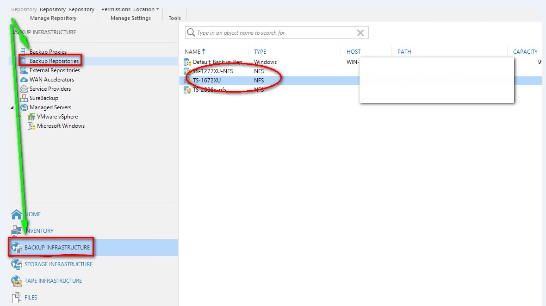Viewport: 546px width, 306px height.
Task: Clear the search box with X button
Action: 360,33
